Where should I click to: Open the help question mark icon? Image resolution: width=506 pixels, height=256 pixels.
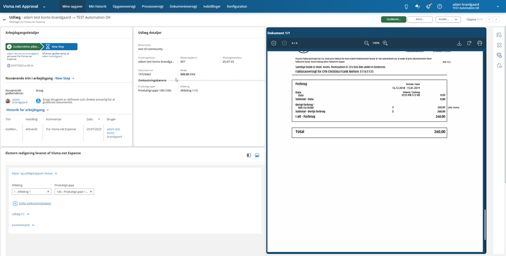[x=440, y=7]
